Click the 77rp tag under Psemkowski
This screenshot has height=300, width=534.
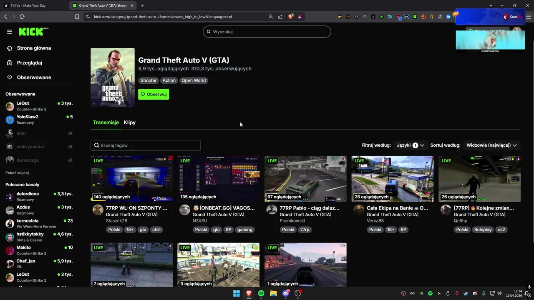(x=305, y=230)
